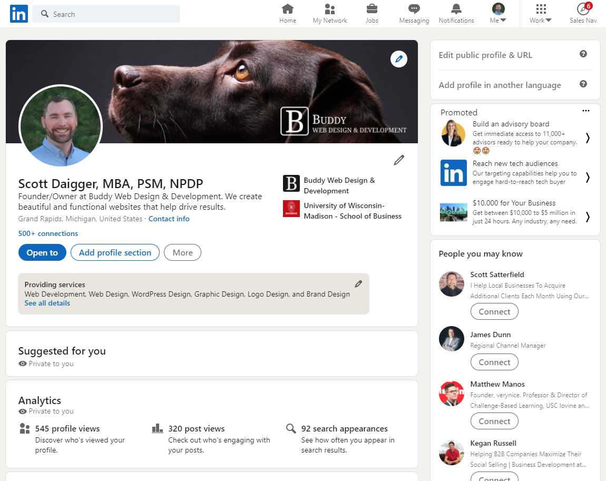Open Matthew Manos's avatar

pos(452,394)
